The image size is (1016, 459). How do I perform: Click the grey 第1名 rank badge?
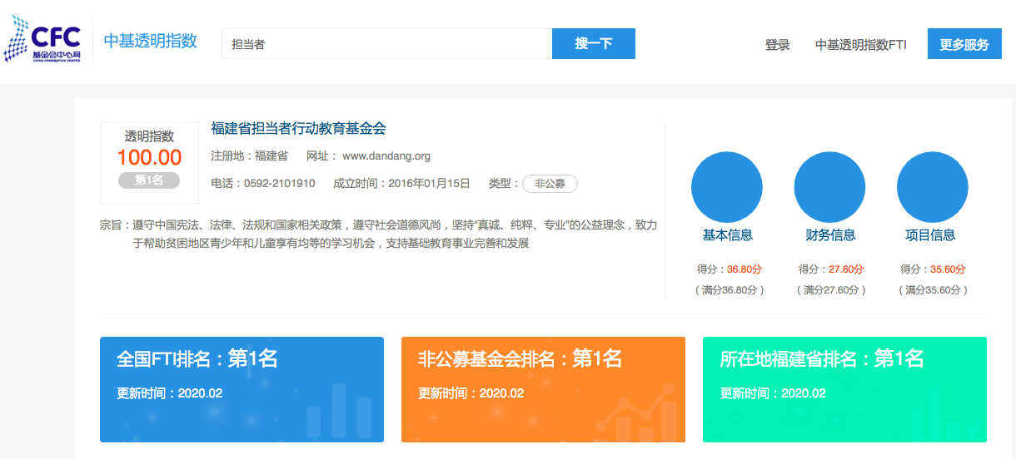(149, 180)
